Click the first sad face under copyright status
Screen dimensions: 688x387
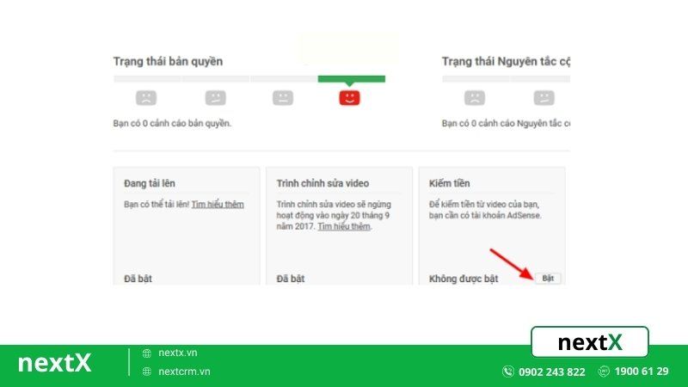pos(146,97)
